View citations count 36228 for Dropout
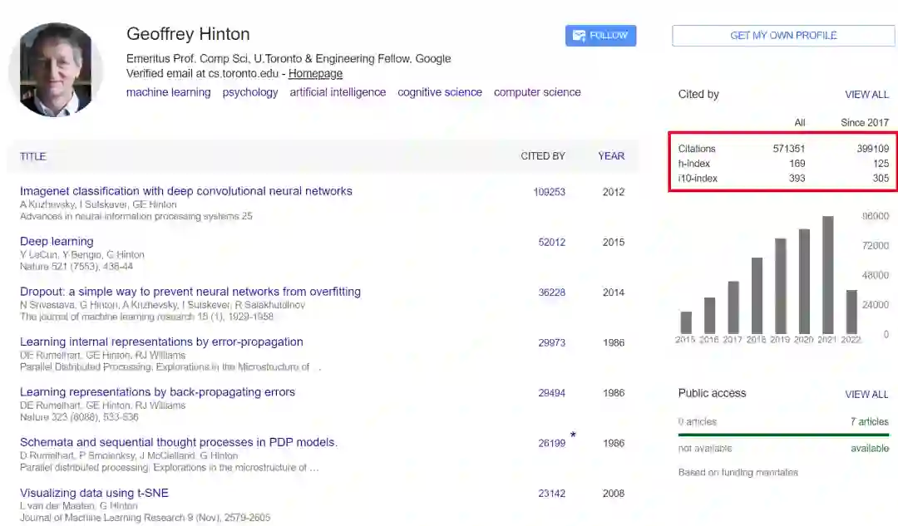The image size is (898, 526). click(x=551, y=292)
